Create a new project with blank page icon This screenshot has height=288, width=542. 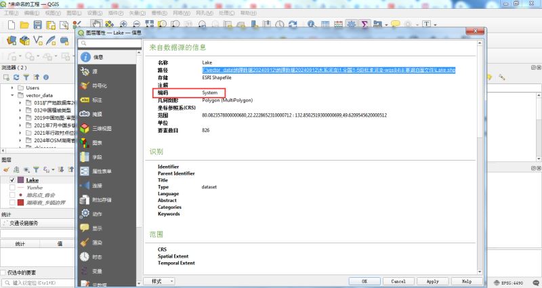(x=11, y=24)
